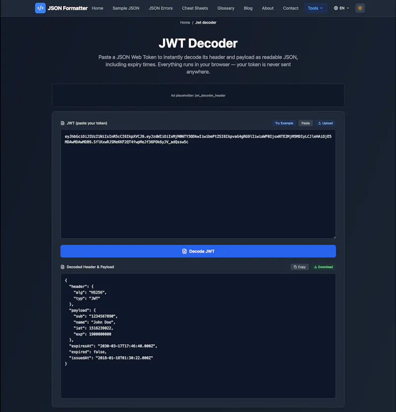This screenshot has height=412, width=396.
Task: Open the JSON Errors page
Action: 161,8
